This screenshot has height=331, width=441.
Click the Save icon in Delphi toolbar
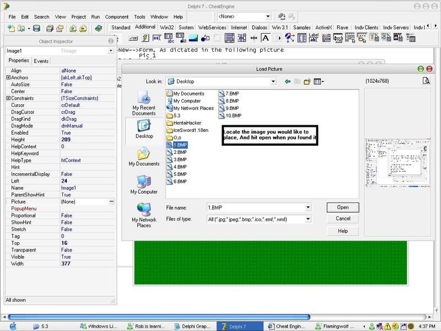(36, 28)
